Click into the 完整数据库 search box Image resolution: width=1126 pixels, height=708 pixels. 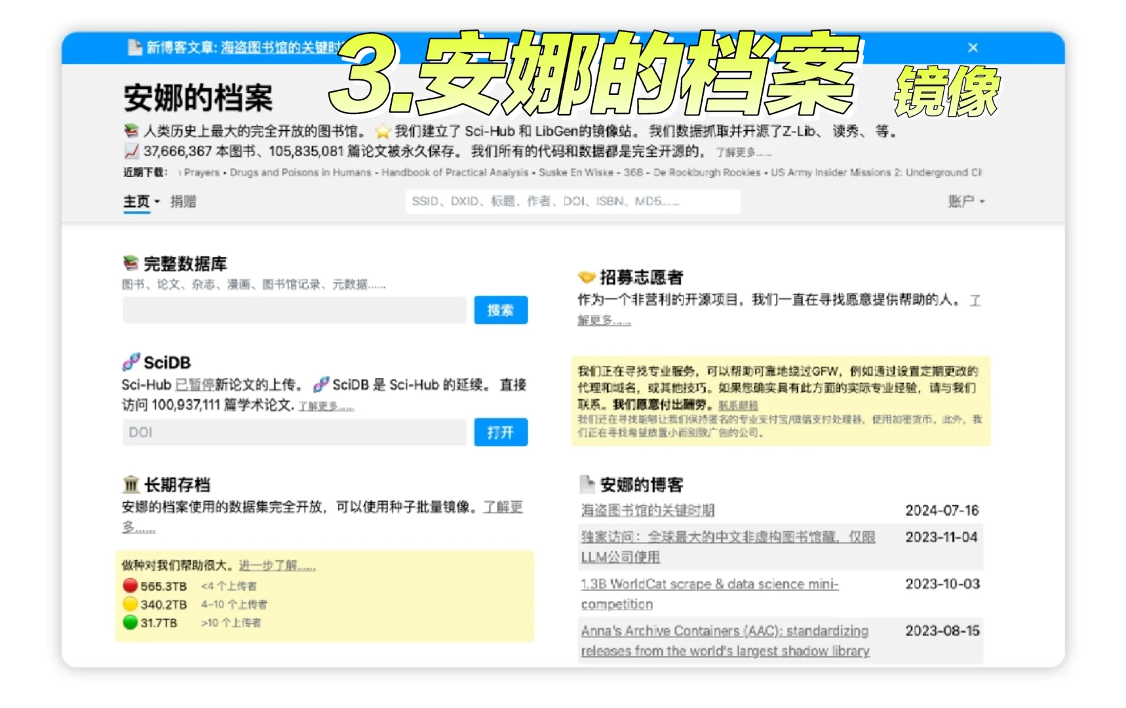click(x=294, y=310)
